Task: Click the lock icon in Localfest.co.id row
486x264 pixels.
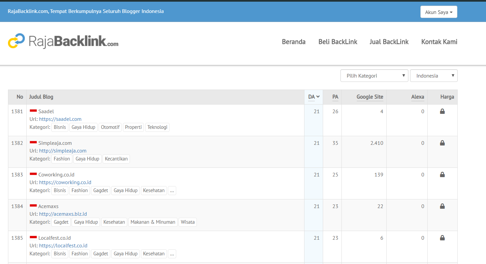Action: pos(442,238)
